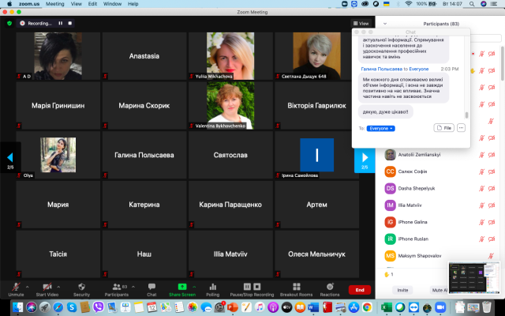Open the chat more options ellipsis
The height and width of the screenshot is (316, 505).
coord(461,128)
